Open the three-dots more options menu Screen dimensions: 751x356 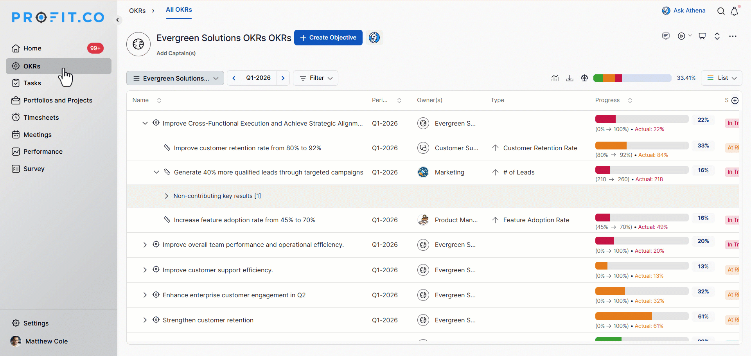click(733, 36)
